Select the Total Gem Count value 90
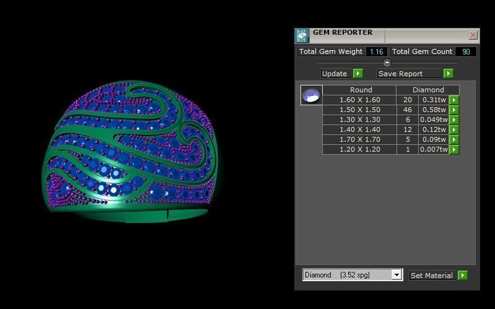Image resolution: width=495 pixels, height=309 pixels. click(x=466, y=52)
